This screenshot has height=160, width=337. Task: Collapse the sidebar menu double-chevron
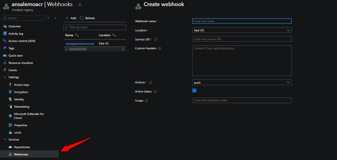(x=55, y=18)
